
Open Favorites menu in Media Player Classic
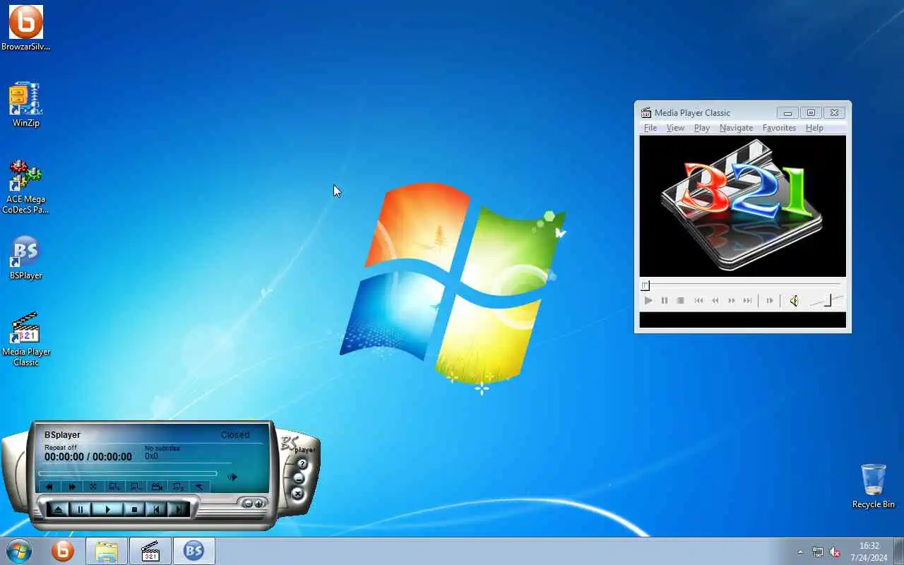tap(779, 128)
